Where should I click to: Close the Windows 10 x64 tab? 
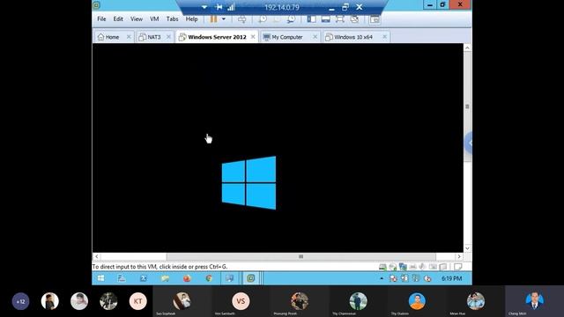pos(384,37)
